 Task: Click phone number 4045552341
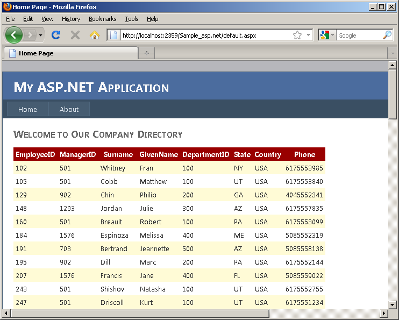(304, 195)
